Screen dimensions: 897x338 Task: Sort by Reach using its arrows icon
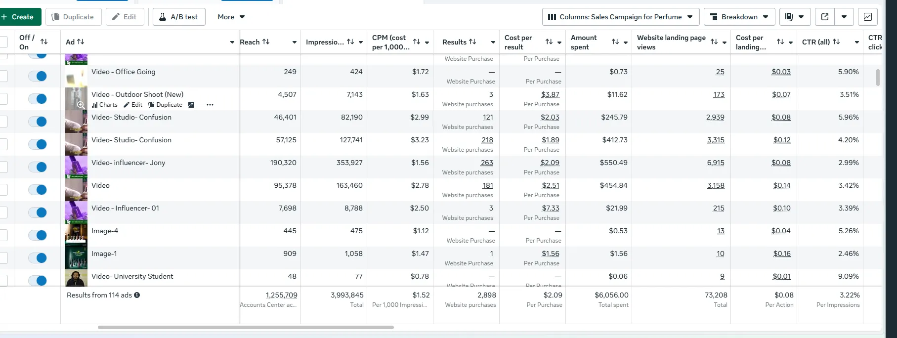point(266,42)
